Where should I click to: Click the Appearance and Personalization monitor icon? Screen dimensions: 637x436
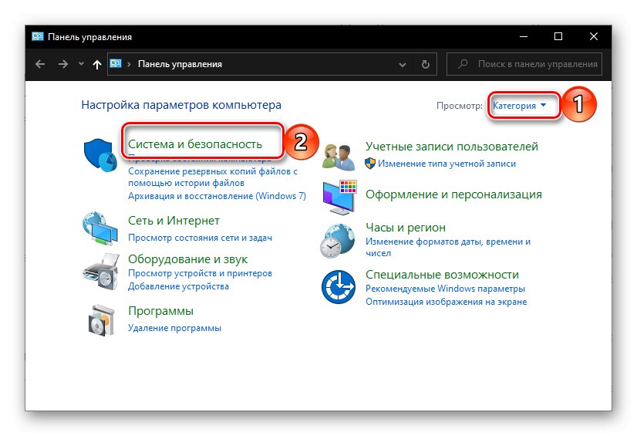point(339,197)
